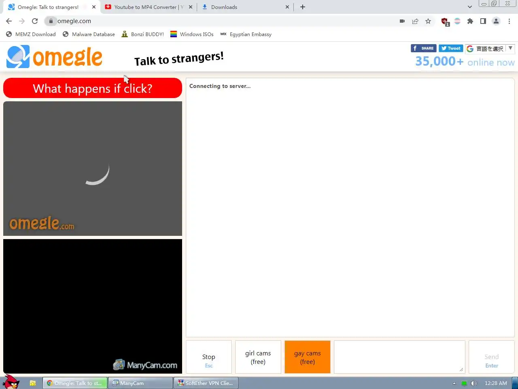Expand the tab search chevron
Viewport: 518px width, 389px height.
[469, 7]
